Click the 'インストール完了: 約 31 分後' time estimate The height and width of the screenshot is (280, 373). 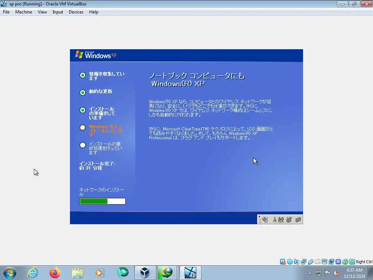97,166
